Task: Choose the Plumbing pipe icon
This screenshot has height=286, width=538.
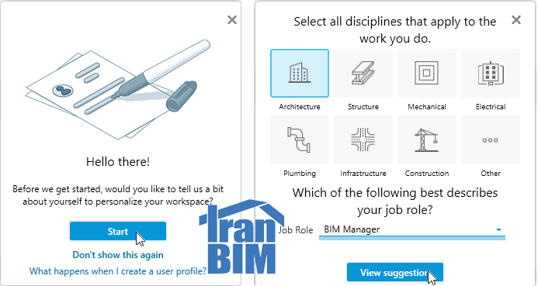Action: (300, 140)
